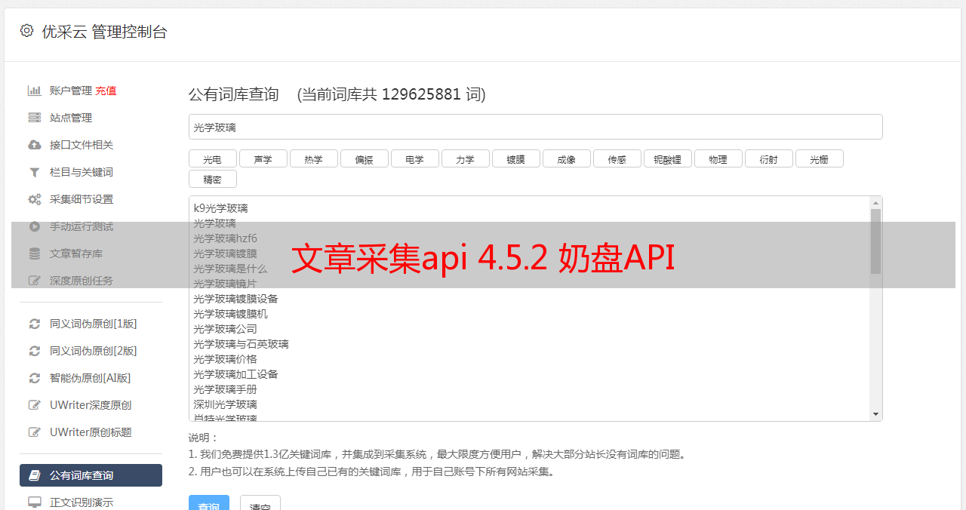
Task: Click the 优采云 管理控制台 title
Action: point(104,32)
